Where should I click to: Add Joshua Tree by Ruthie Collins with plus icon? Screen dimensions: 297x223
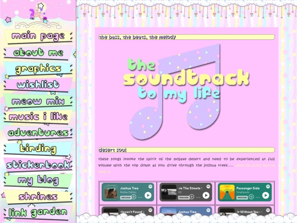pos(134,197)
